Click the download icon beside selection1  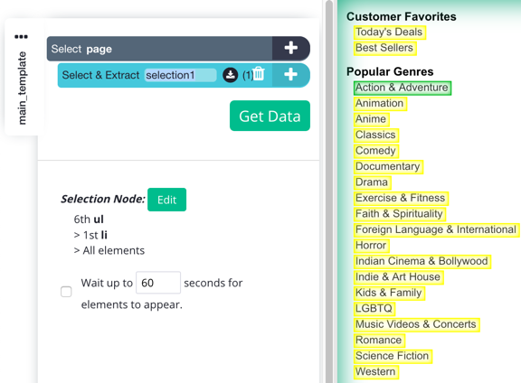pos(231,75)
